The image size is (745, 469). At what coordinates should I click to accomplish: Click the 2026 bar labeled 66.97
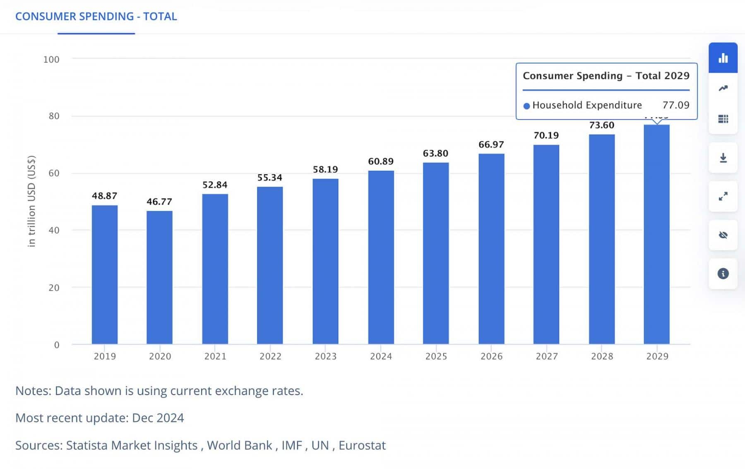coord(491,249)
